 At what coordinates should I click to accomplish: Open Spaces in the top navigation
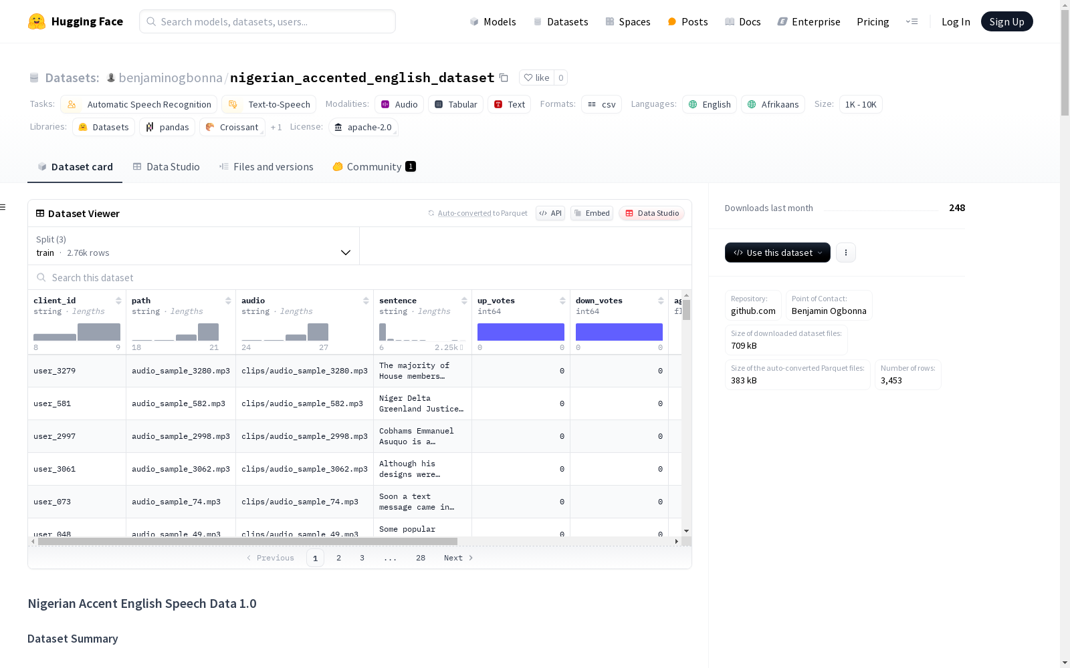pos(628,21)
